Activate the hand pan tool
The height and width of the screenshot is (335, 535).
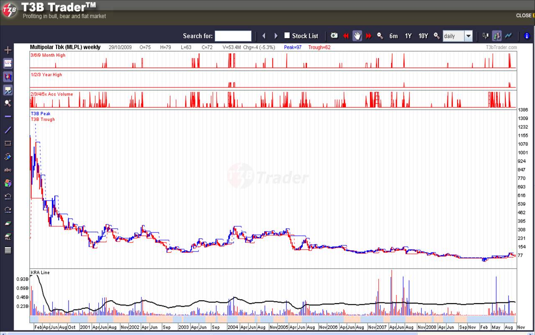tap(357, 36)
